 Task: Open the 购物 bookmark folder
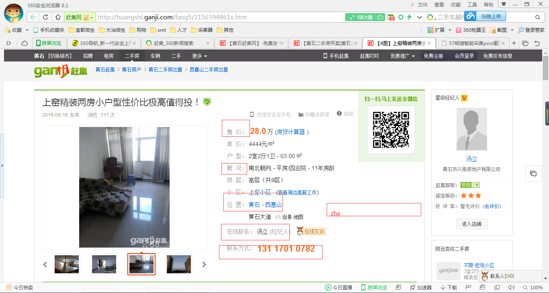tap(138, 30)
